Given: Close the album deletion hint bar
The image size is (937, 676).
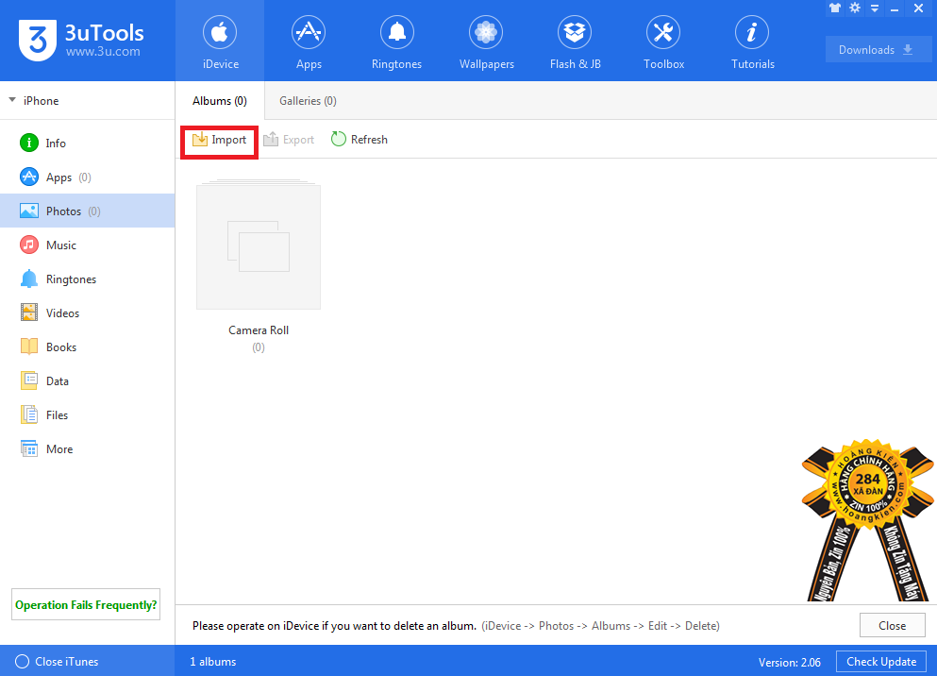Looking at the screenshot, I should click(893, 626).
